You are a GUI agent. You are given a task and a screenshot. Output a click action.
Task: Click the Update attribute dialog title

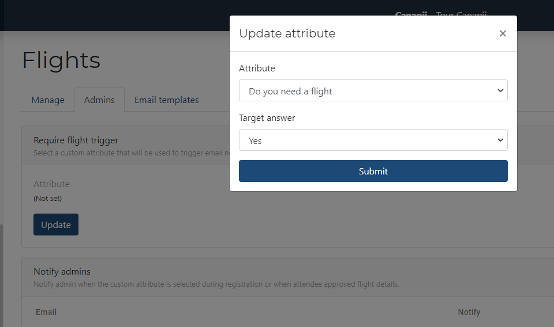[x=287, y=33]
